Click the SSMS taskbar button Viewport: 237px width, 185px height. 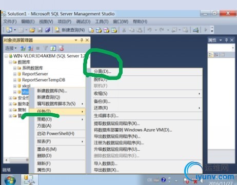[x=29, y=180]
